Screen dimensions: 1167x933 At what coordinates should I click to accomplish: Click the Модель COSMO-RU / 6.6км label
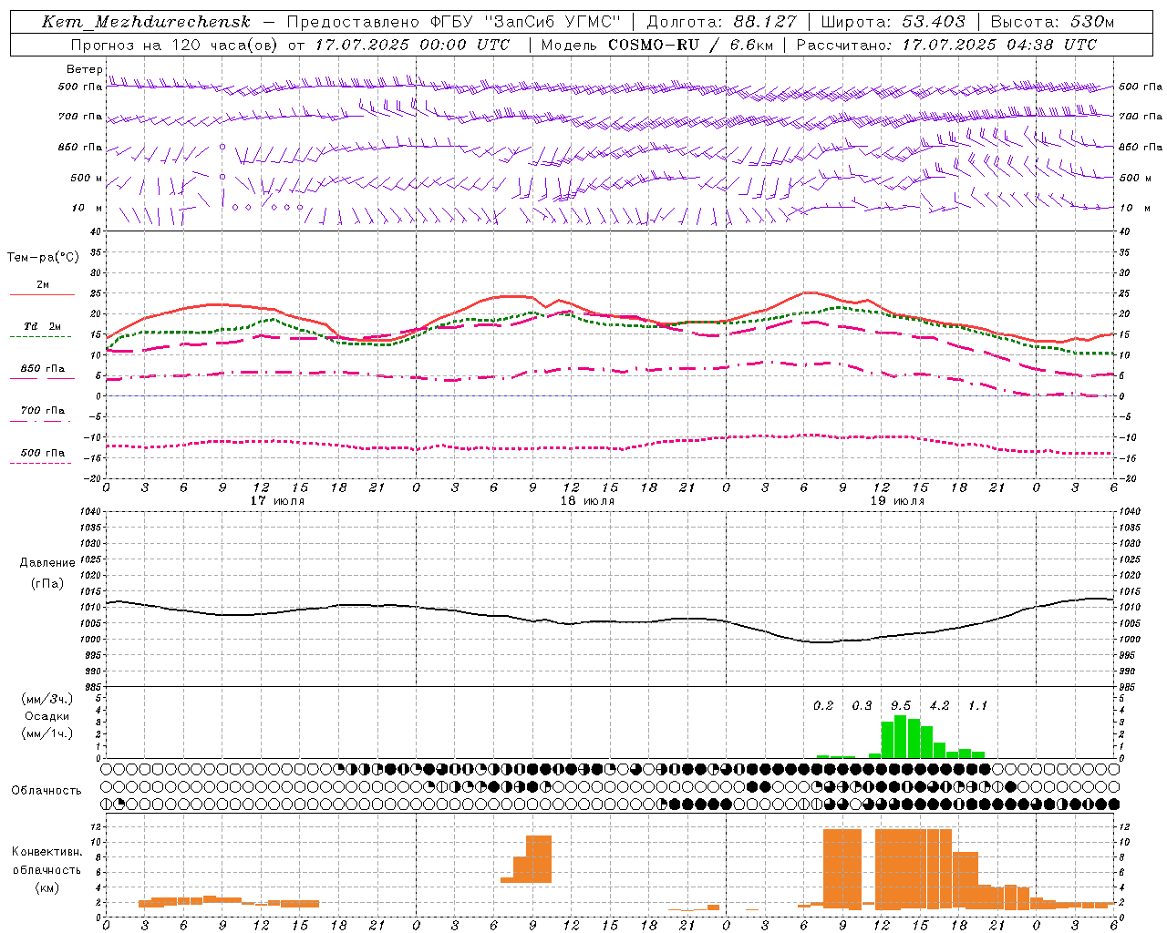pos(657,45)
